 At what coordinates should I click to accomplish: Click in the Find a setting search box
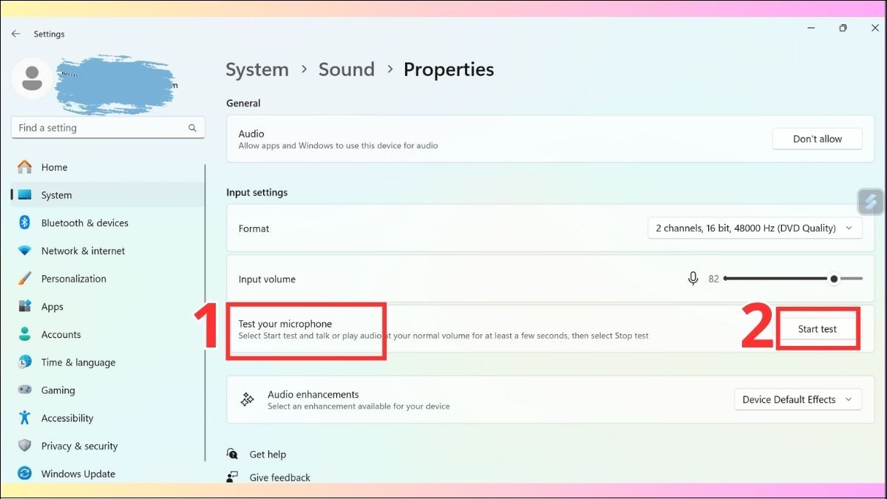(108, 128)
